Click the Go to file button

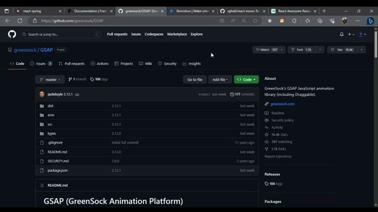coord(195,79)
